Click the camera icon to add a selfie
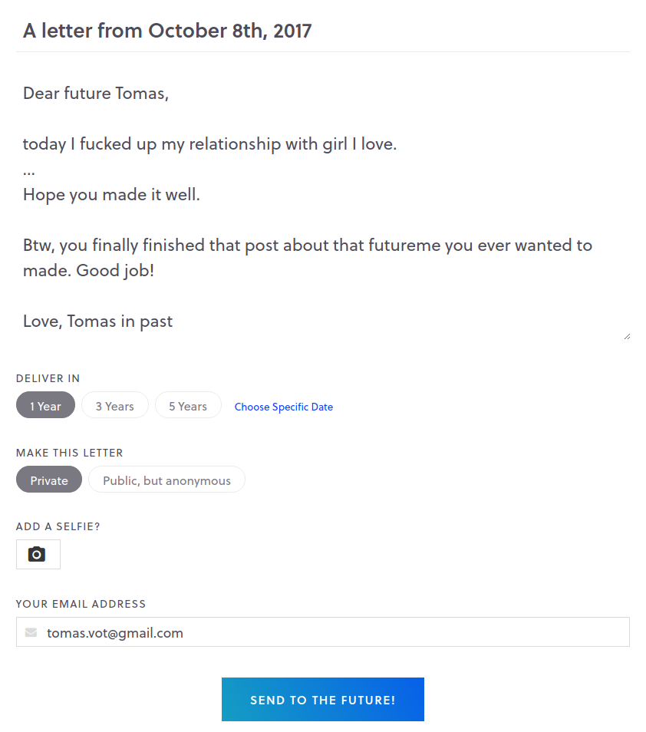This screenshot has width=646, height=732. [x=38, y=554]
